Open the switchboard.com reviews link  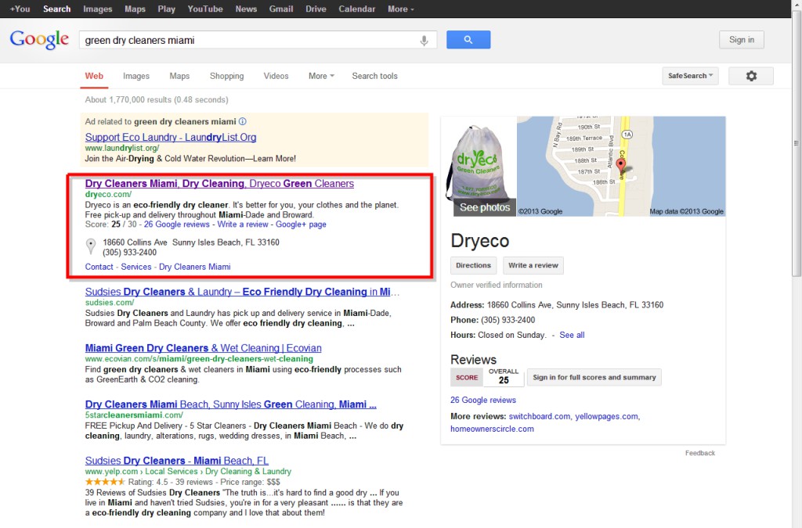click(539, 416)
